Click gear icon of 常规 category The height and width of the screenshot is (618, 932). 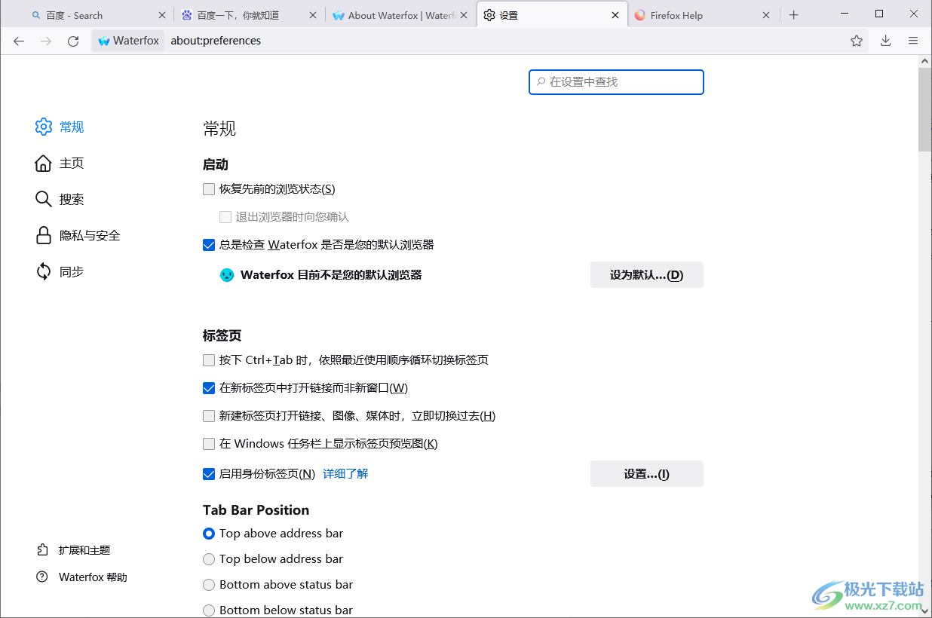(x=44, y=127)
